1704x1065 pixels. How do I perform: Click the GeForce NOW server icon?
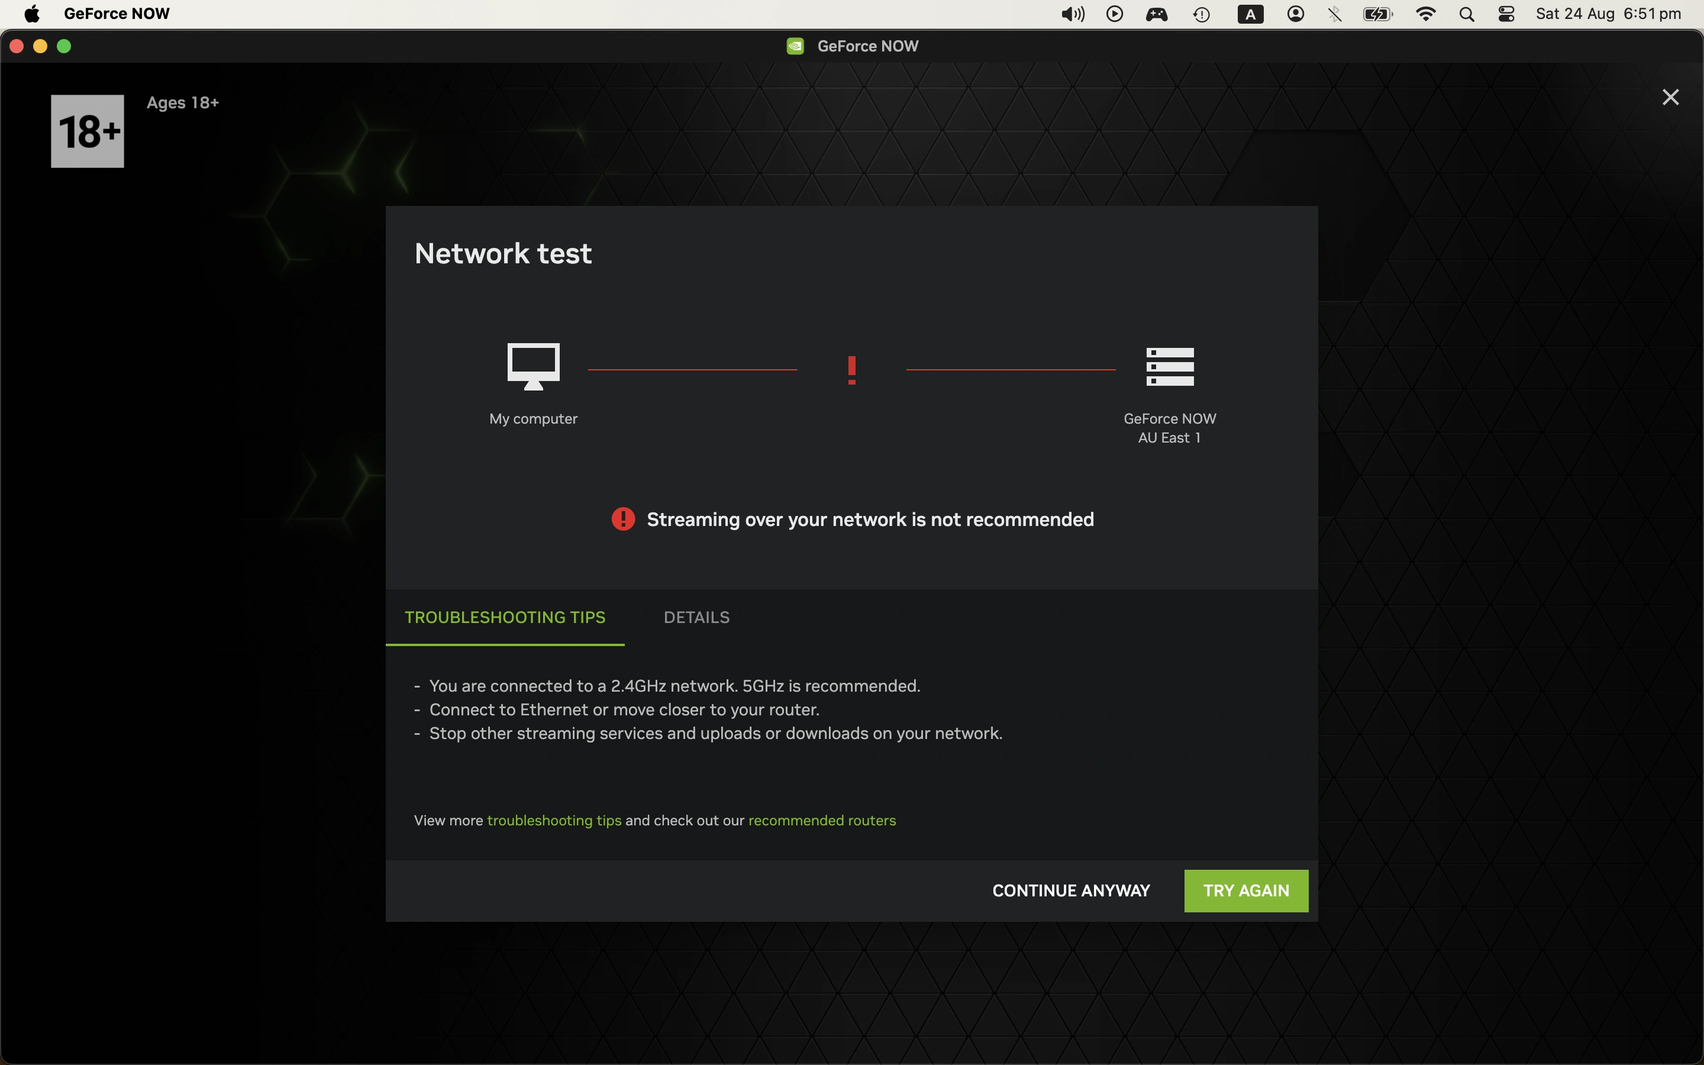1170,366
